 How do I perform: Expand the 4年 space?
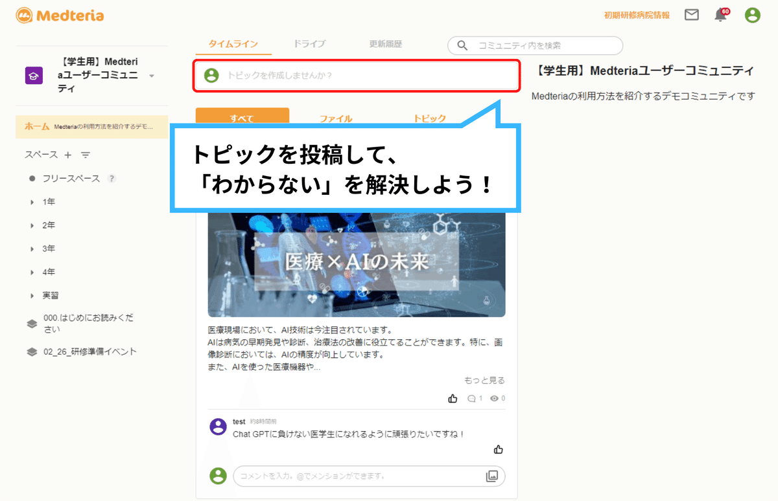point(32,272)
